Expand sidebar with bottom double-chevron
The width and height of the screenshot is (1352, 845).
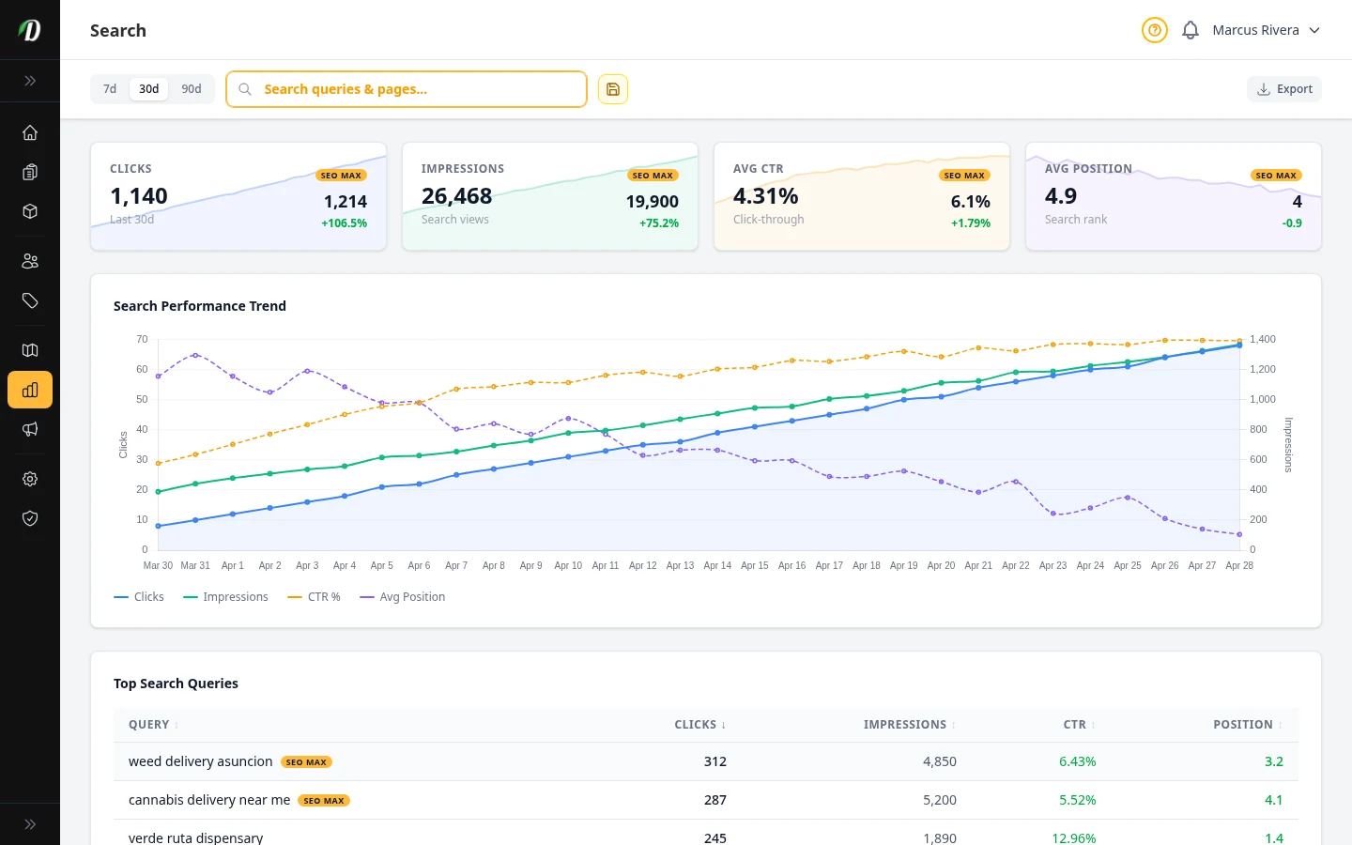coord(30,824)
